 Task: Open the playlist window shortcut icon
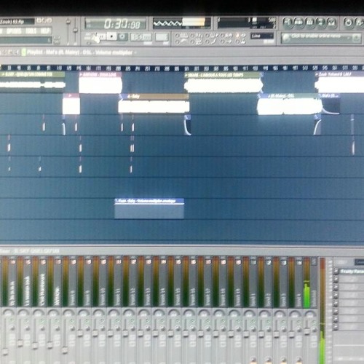tap(288, 23)
